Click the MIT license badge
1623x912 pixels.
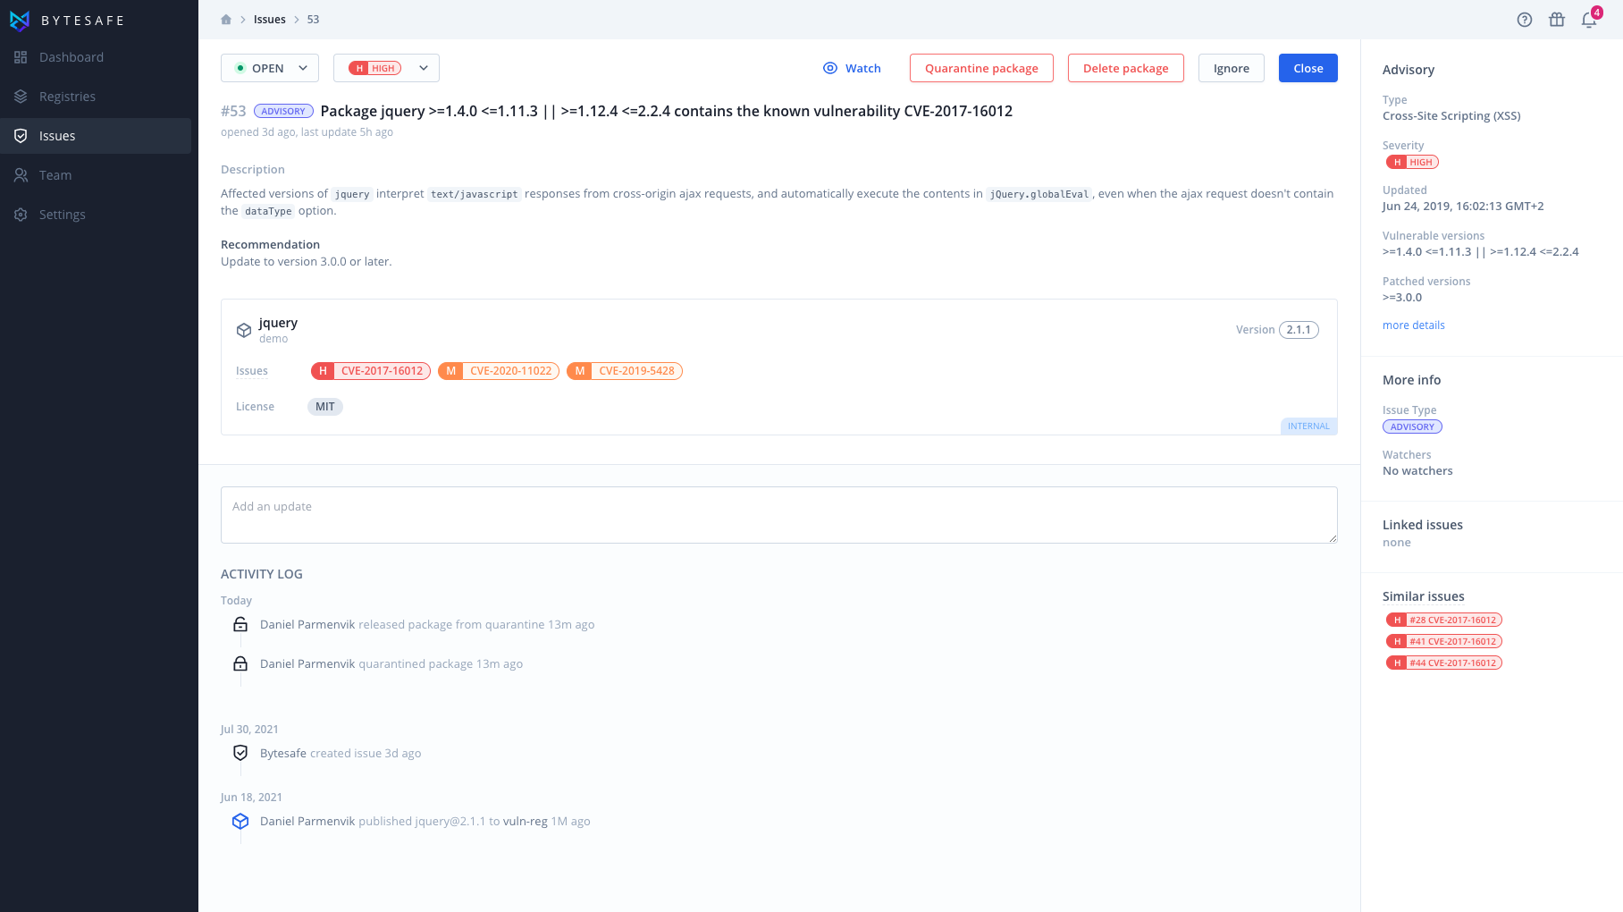325,407
